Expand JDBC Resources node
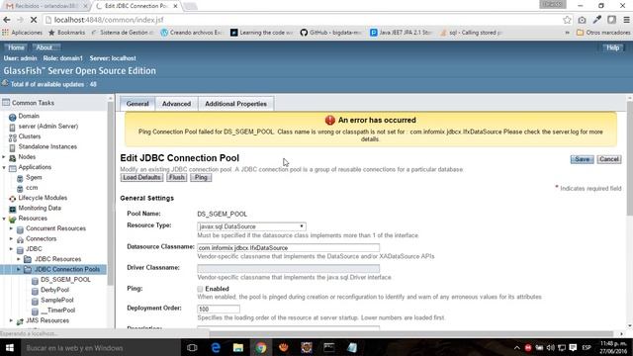 tap(19, 259)
